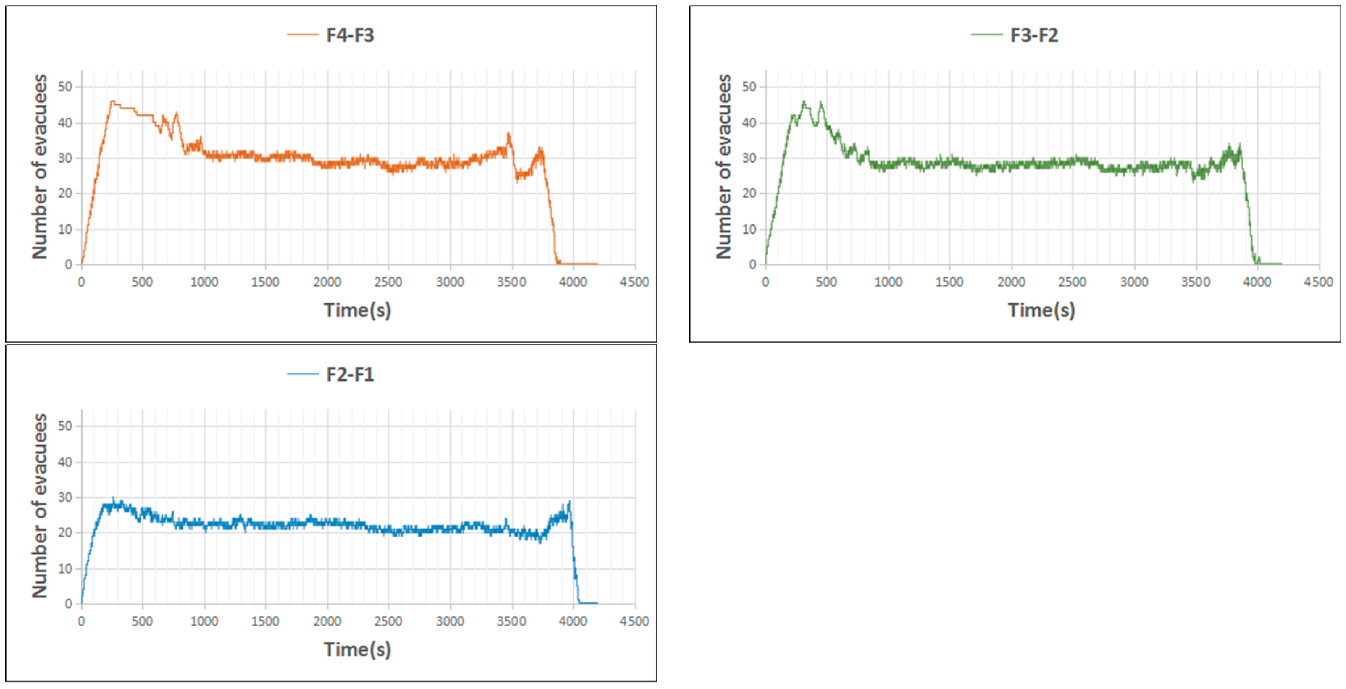
Task: Click x-axis value 2500 in F3-F2 chart
Action: 1072,282
